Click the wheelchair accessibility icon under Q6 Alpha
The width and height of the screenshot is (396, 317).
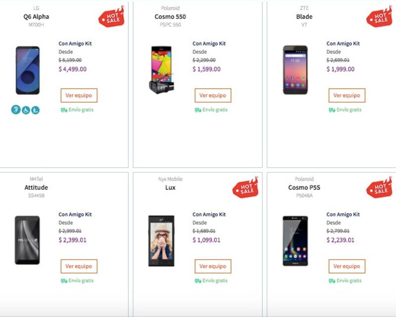pyautogui.click(x=26, y=110)
